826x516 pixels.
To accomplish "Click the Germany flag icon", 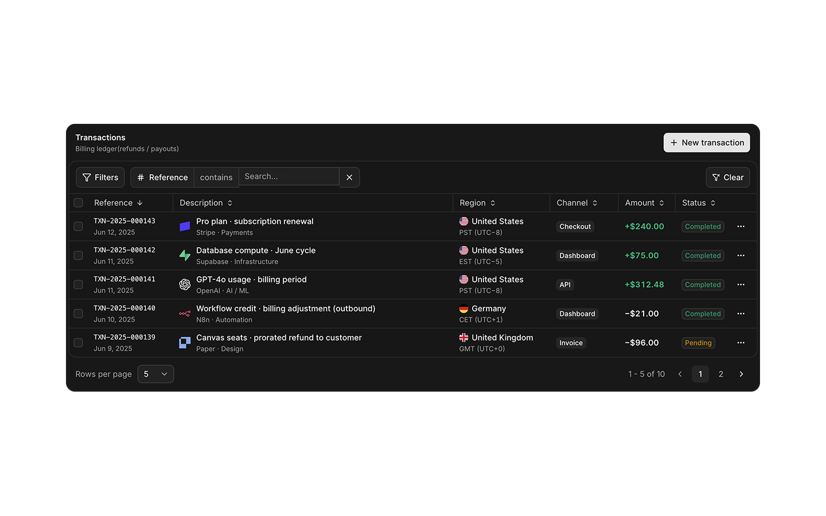I will 463,308.
